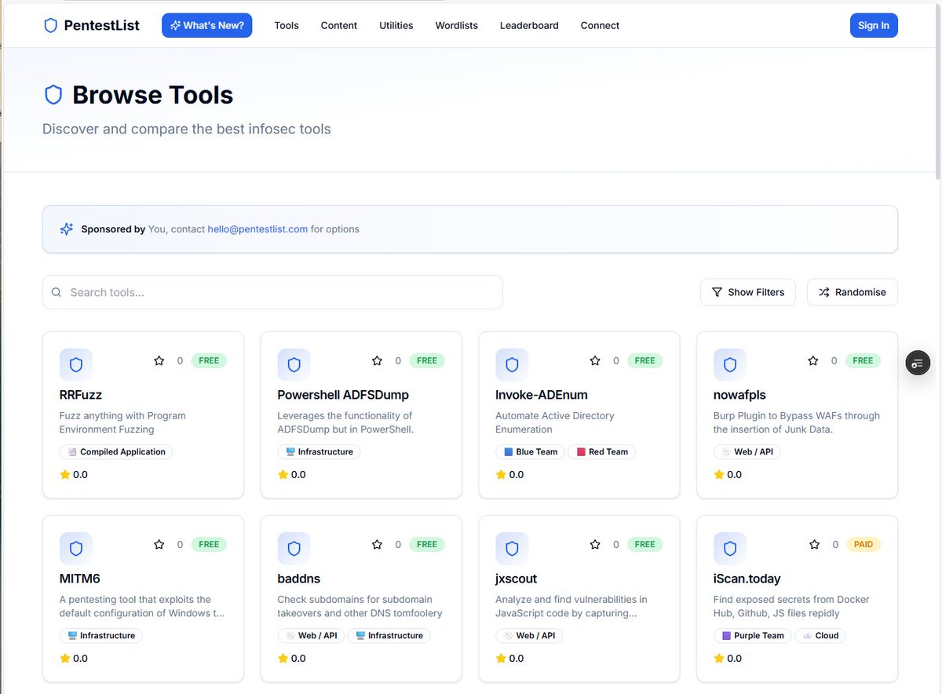
Task: Open the Wordlists menu
Action: click(457, 25)
